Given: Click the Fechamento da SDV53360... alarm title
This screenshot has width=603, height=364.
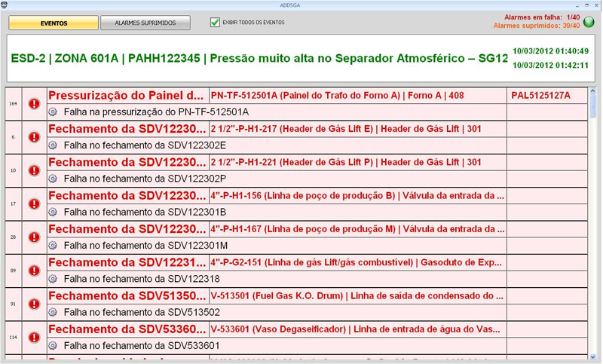Looking at the screenshot, I should point(127,329).
